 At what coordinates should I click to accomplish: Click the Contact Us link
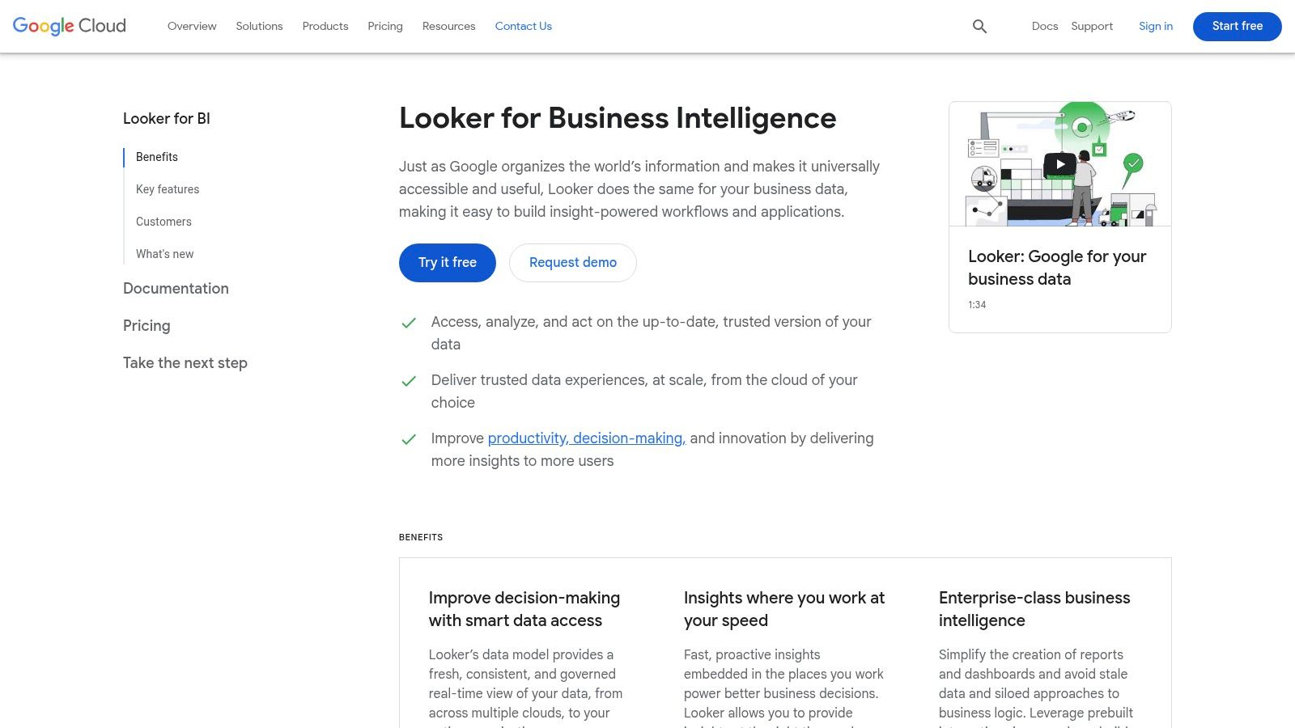[524, 26]
